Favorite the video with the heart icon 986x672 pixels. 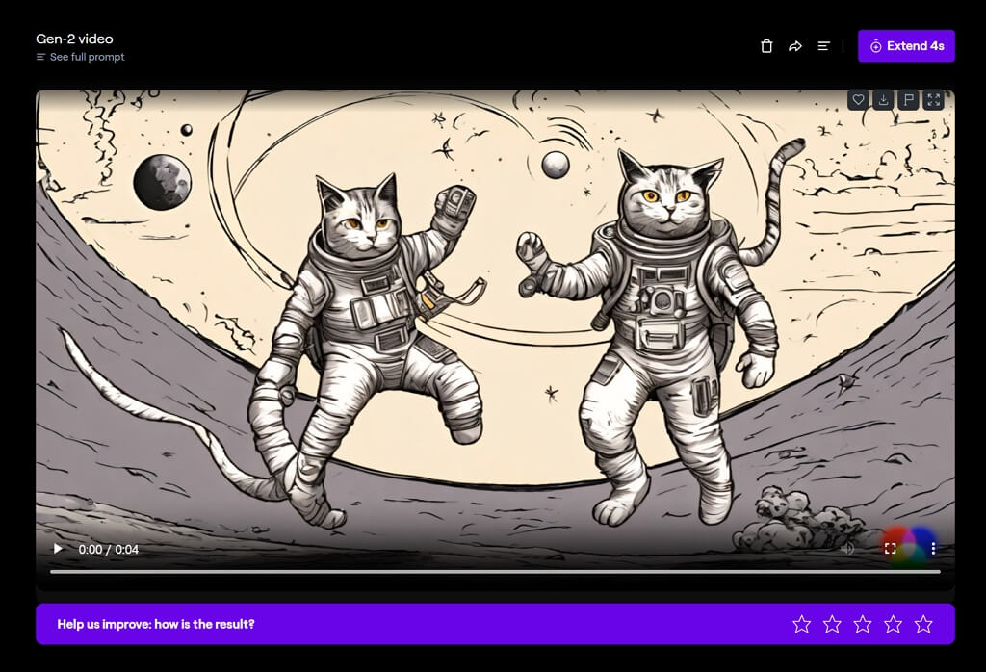tap(858, 100)
